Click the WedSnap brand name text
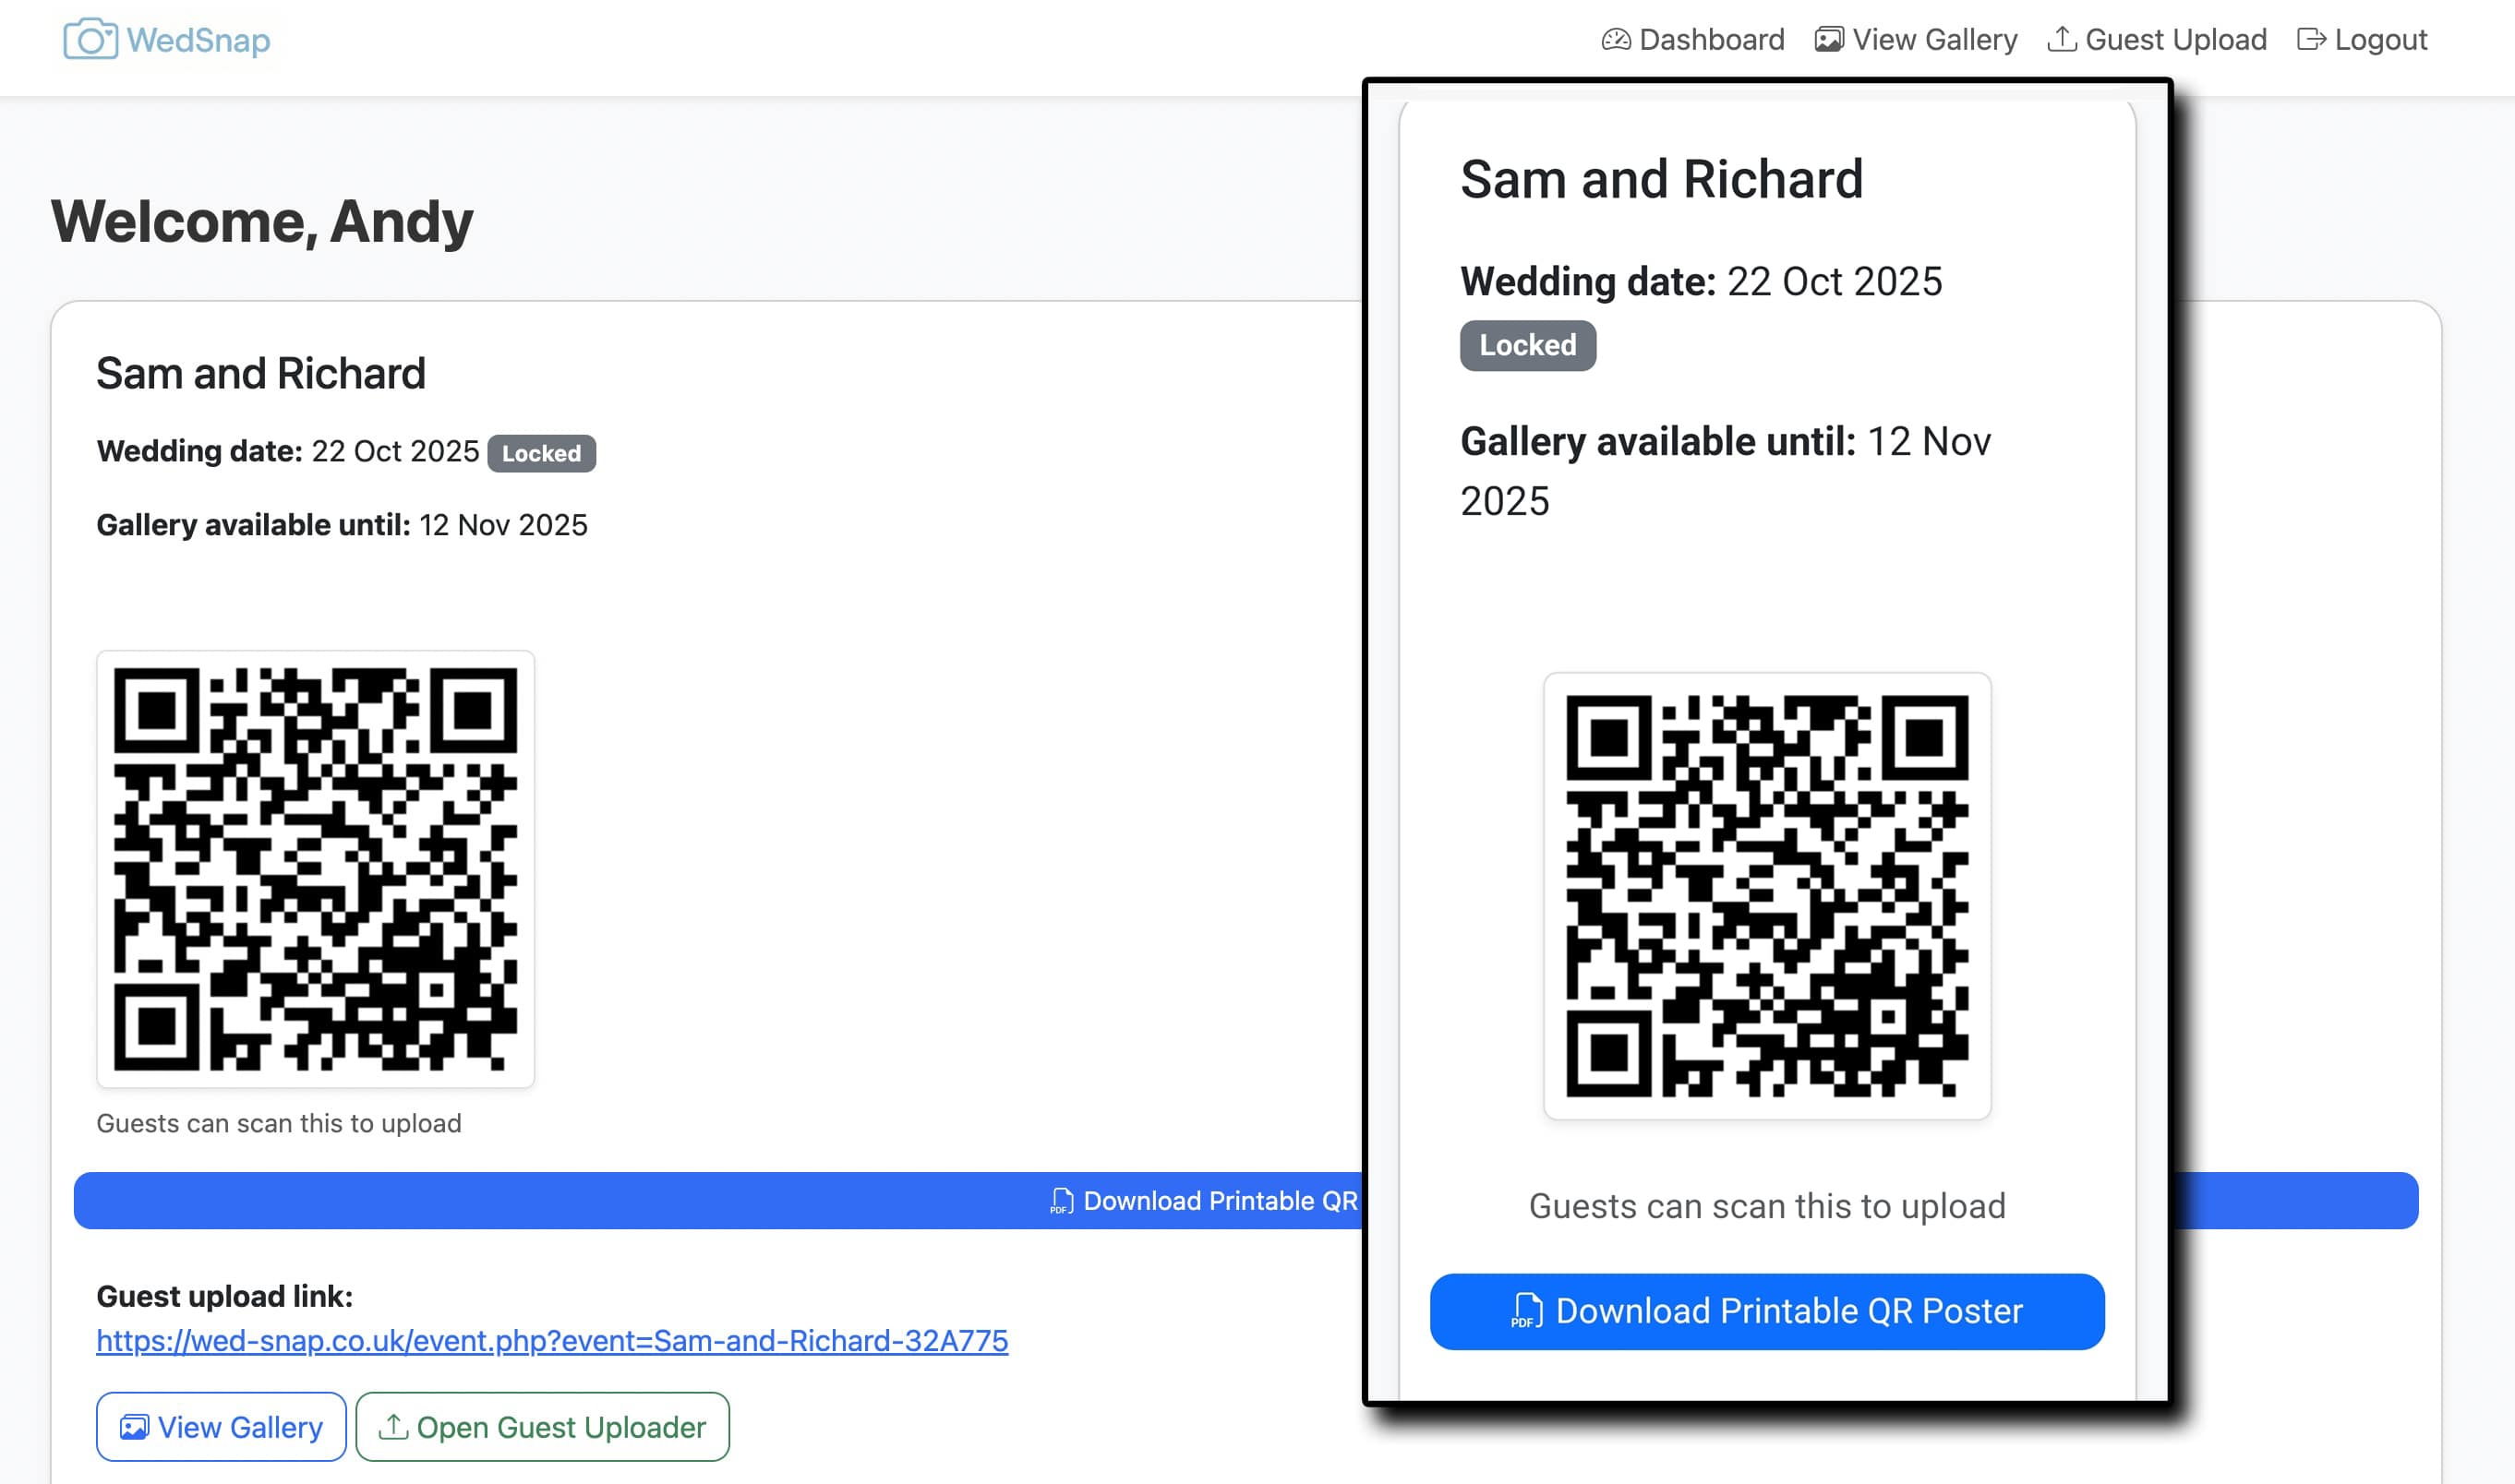The width and height of the screenshot is (2515, 1484). click(x=199, y=40)
